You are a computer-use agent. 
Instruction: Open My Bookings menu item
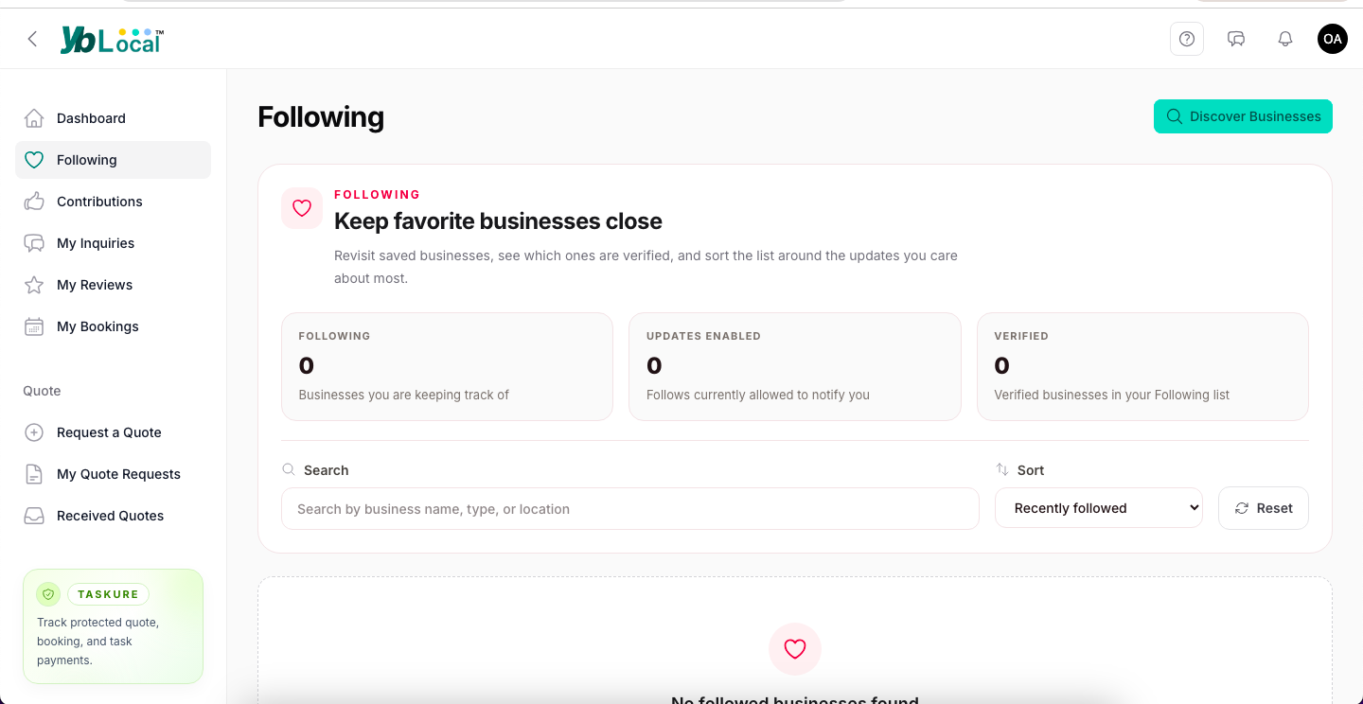(113, 326)
